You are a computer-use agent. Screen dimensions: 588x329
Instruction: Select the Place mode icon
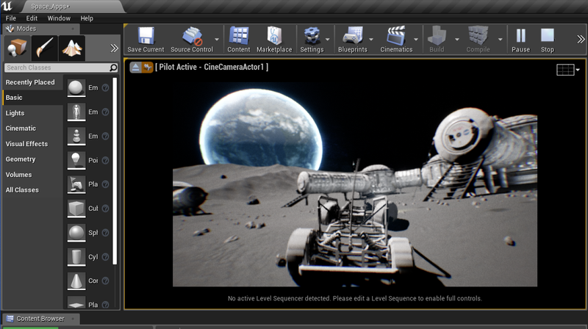tap(16, 48)
